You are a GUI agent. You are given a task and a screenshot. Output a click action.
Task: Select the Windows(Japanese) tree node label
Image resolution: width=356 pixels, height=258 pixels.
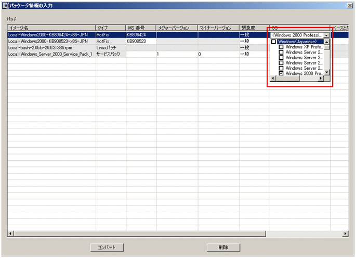pos(297,42)
